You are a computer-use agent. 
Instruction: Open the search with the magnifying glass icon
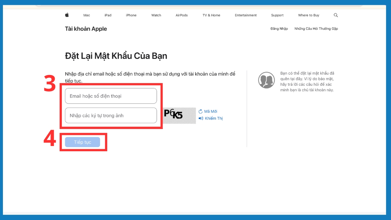click(335, 15)
